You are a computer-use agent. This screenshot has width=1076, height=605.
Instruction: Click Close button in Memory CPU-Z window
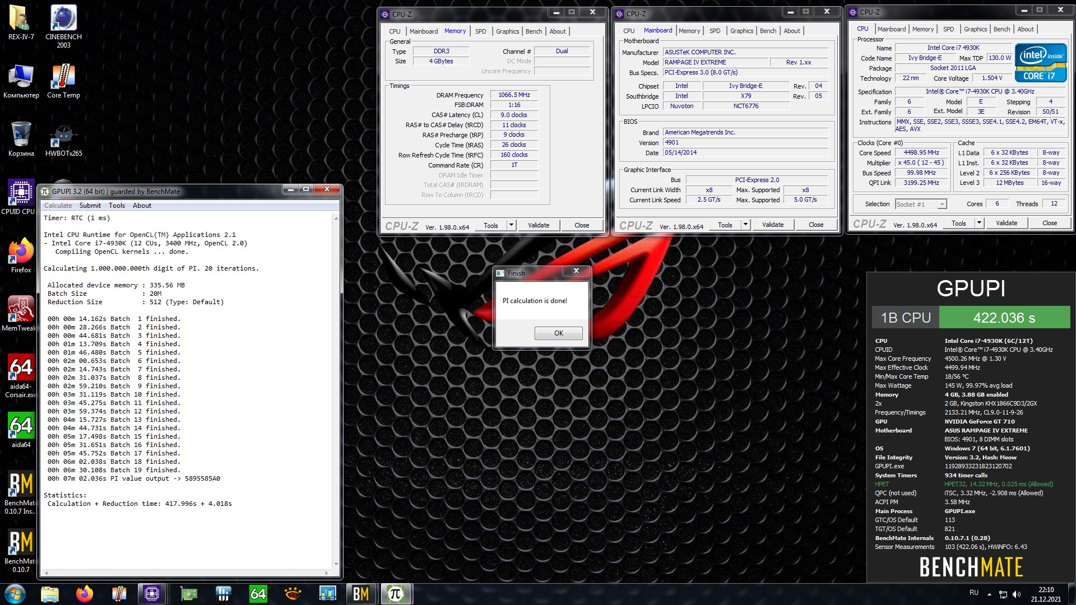point(582,225)
